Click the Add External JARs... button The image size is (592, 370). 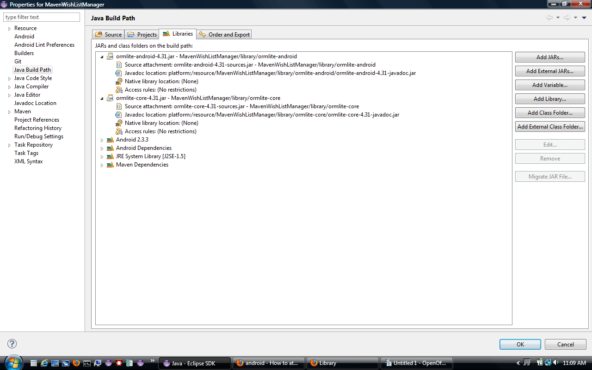550,71
